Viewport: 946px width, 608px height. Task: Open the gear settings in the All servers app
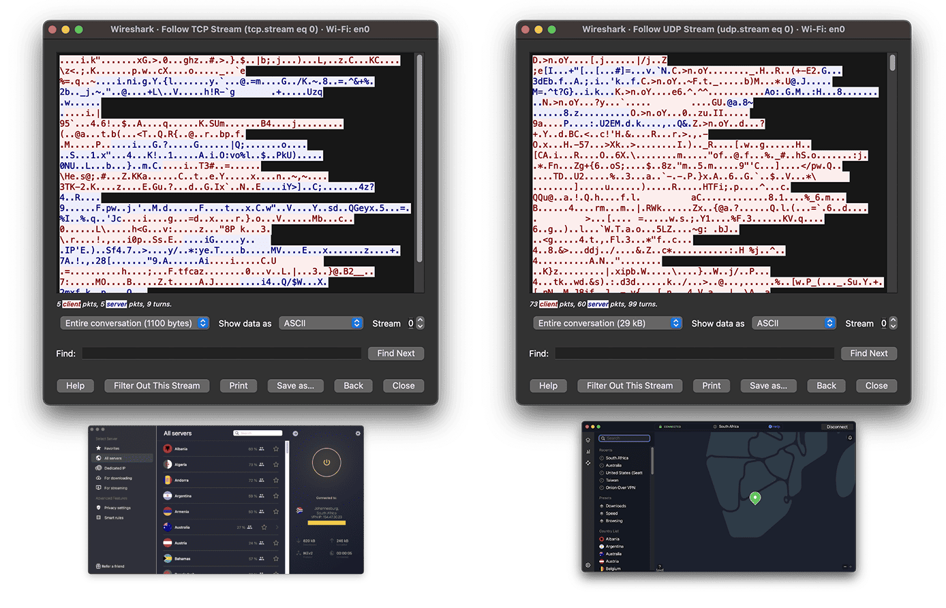point(358,434)
